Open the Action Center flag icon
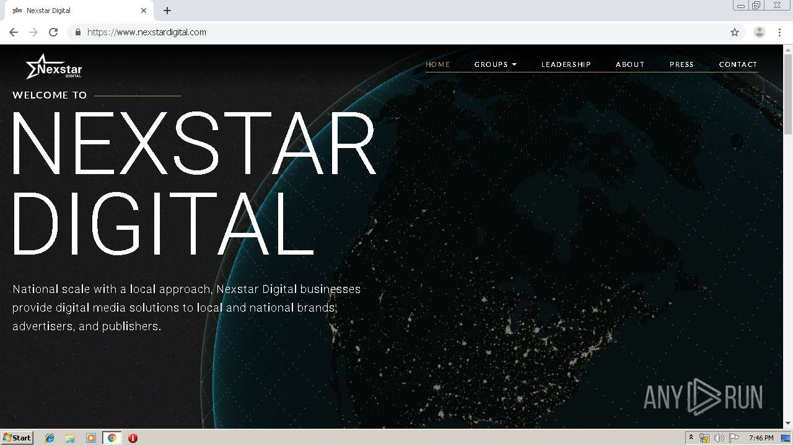 click(734, 438)
